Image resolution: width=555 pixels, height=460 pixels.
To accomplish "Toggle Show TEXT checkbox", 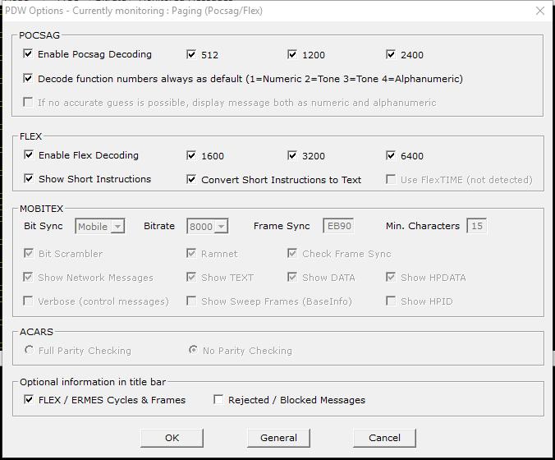I will pyautogui.click(x=191, y=277).
